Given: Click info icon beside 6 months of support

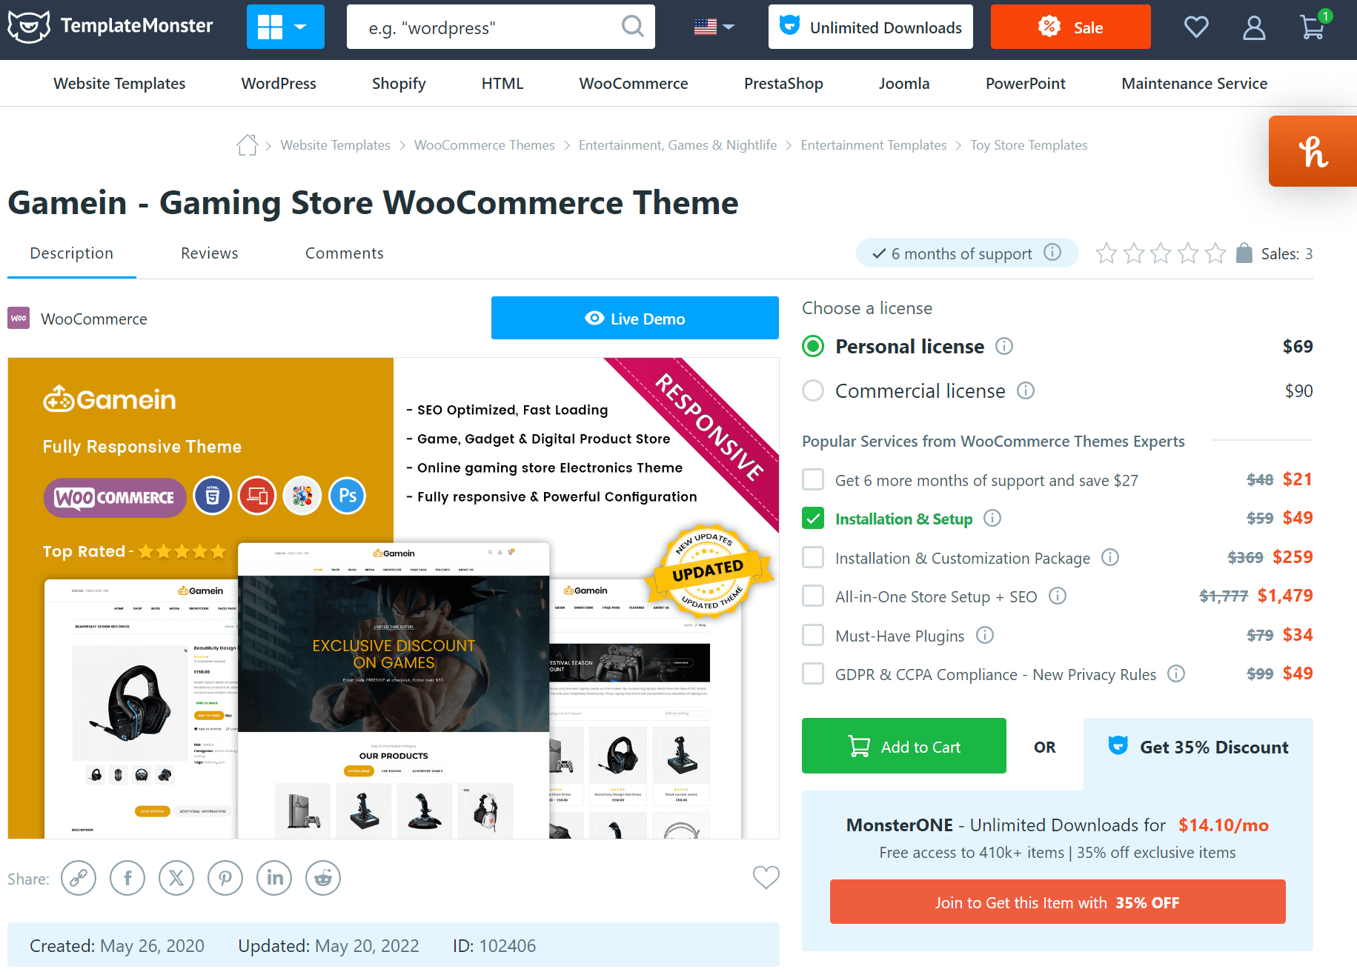Looking at the screenshot, I should tap(1052, 253).
